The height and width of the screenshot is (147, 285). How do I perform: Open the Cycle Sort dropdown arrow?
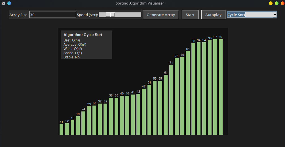click(x=275, y=15)
